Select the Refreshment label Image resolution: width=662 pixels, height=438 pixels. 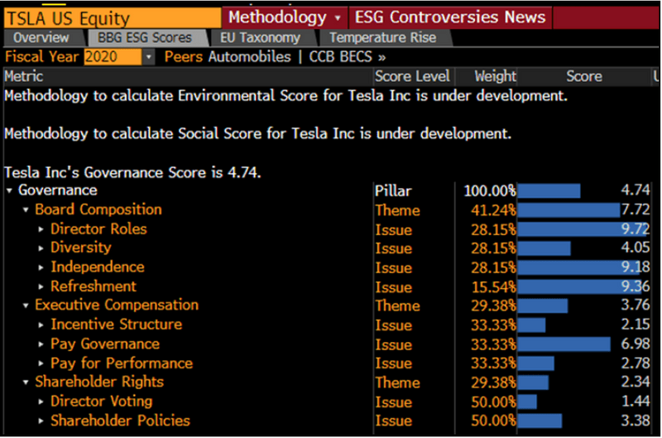[94, 286]
